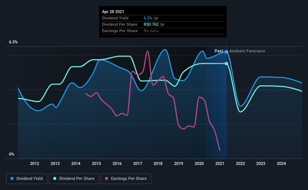The width and height of the screenshot is (308, 190).
Task: Toggle the Dividend Per Share legend button
Action: click(x=74, y=179)
